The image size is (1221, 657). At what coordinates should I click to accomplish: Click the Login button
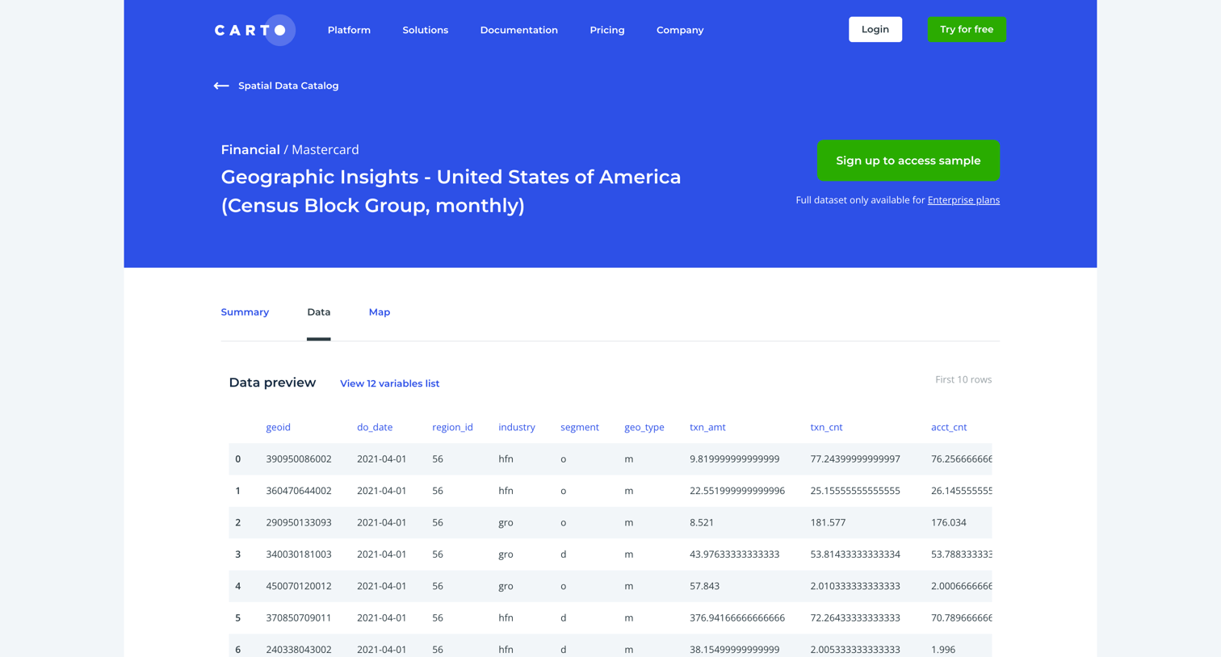point(875,29)
